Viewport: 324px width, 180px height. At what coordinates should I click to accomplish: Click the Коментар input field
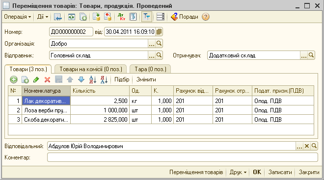tap(183, 157)
